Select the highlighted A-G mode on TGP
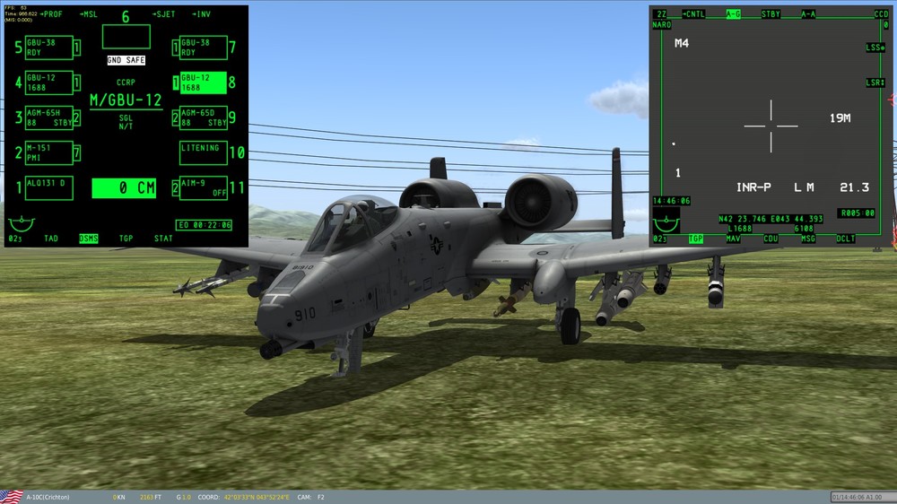The width and height of the screenshot is (897, 504). (x=733, y=13)
